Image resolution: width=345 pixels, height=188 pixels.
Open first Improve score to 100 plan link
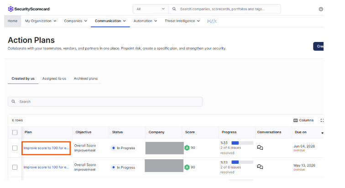point(46,148)
